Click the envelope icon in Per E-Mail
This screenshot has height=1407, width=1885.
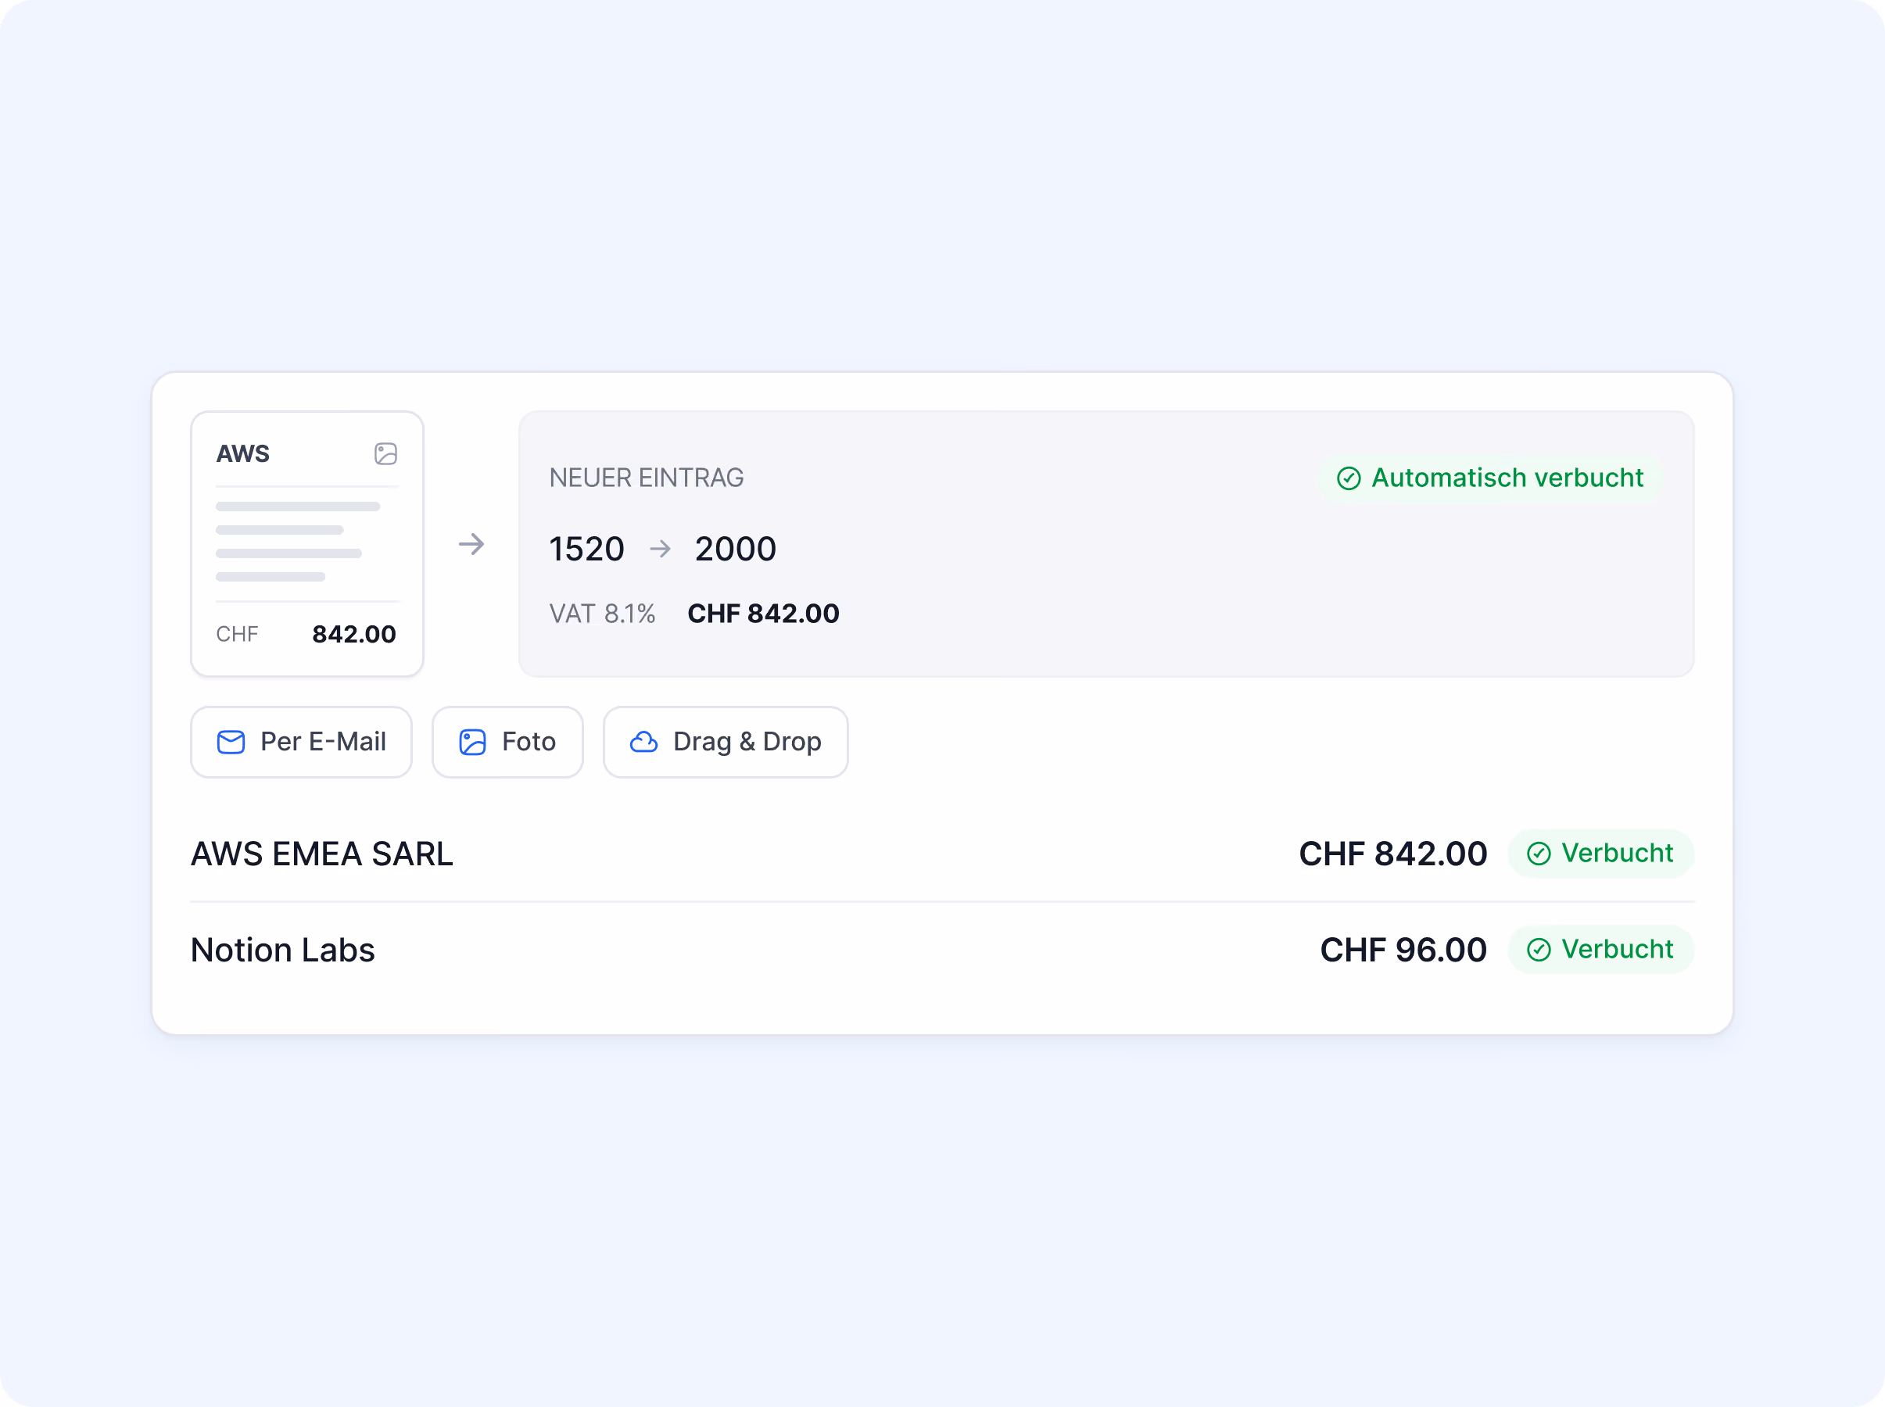coord(231,742)
